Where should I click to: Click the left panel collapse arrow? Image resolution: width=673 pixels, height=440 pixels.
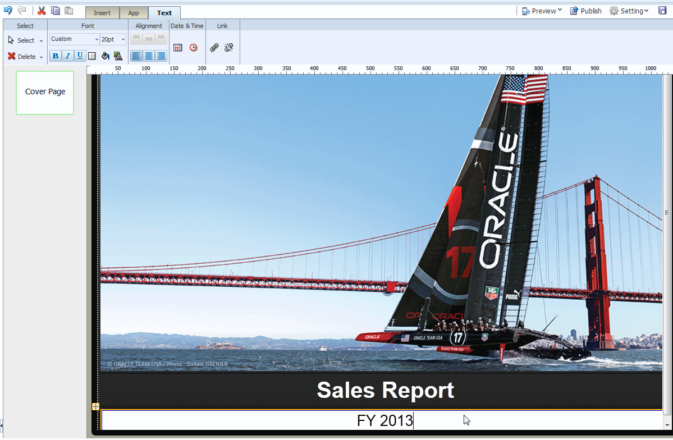click(x=1, y=426)
